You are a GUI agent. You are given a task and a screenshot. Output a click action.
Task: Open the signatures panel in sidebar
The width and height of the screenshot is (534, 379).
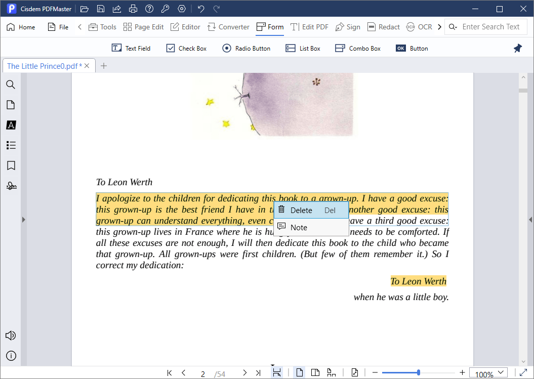[x=11, y=186]
